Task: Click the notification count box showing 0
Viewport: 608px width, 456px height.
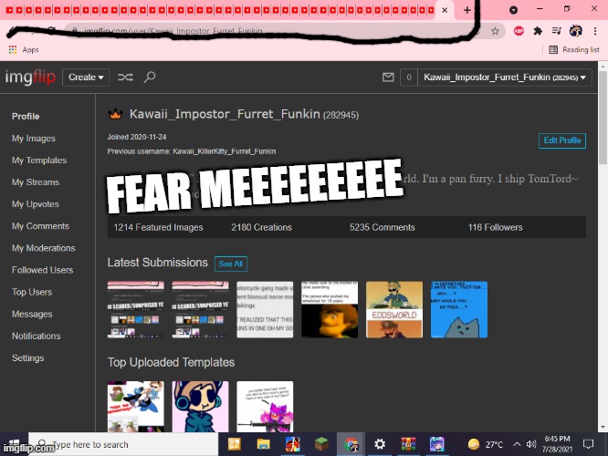Action: click(409, 78)
